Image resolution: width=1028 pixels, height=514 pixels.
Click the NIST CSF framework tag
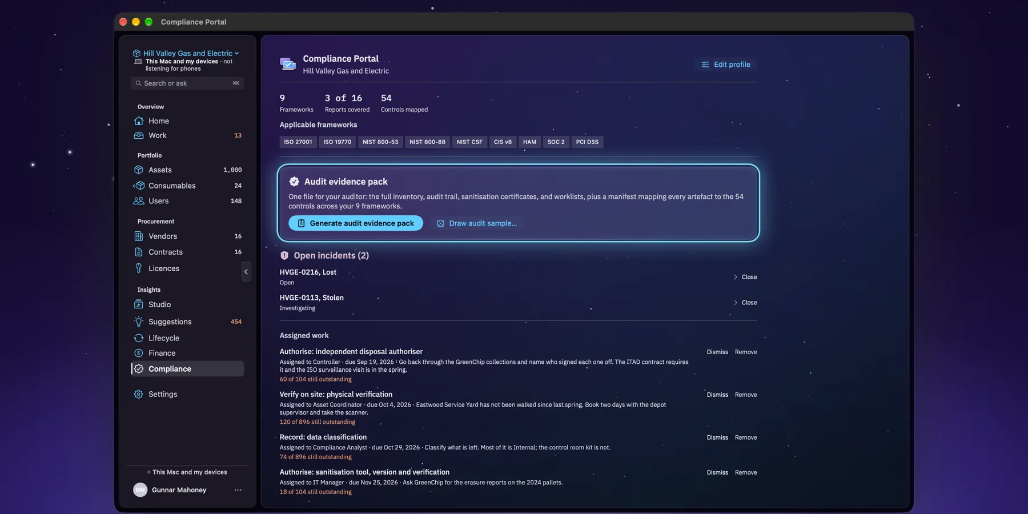click(x=469, y=142)
